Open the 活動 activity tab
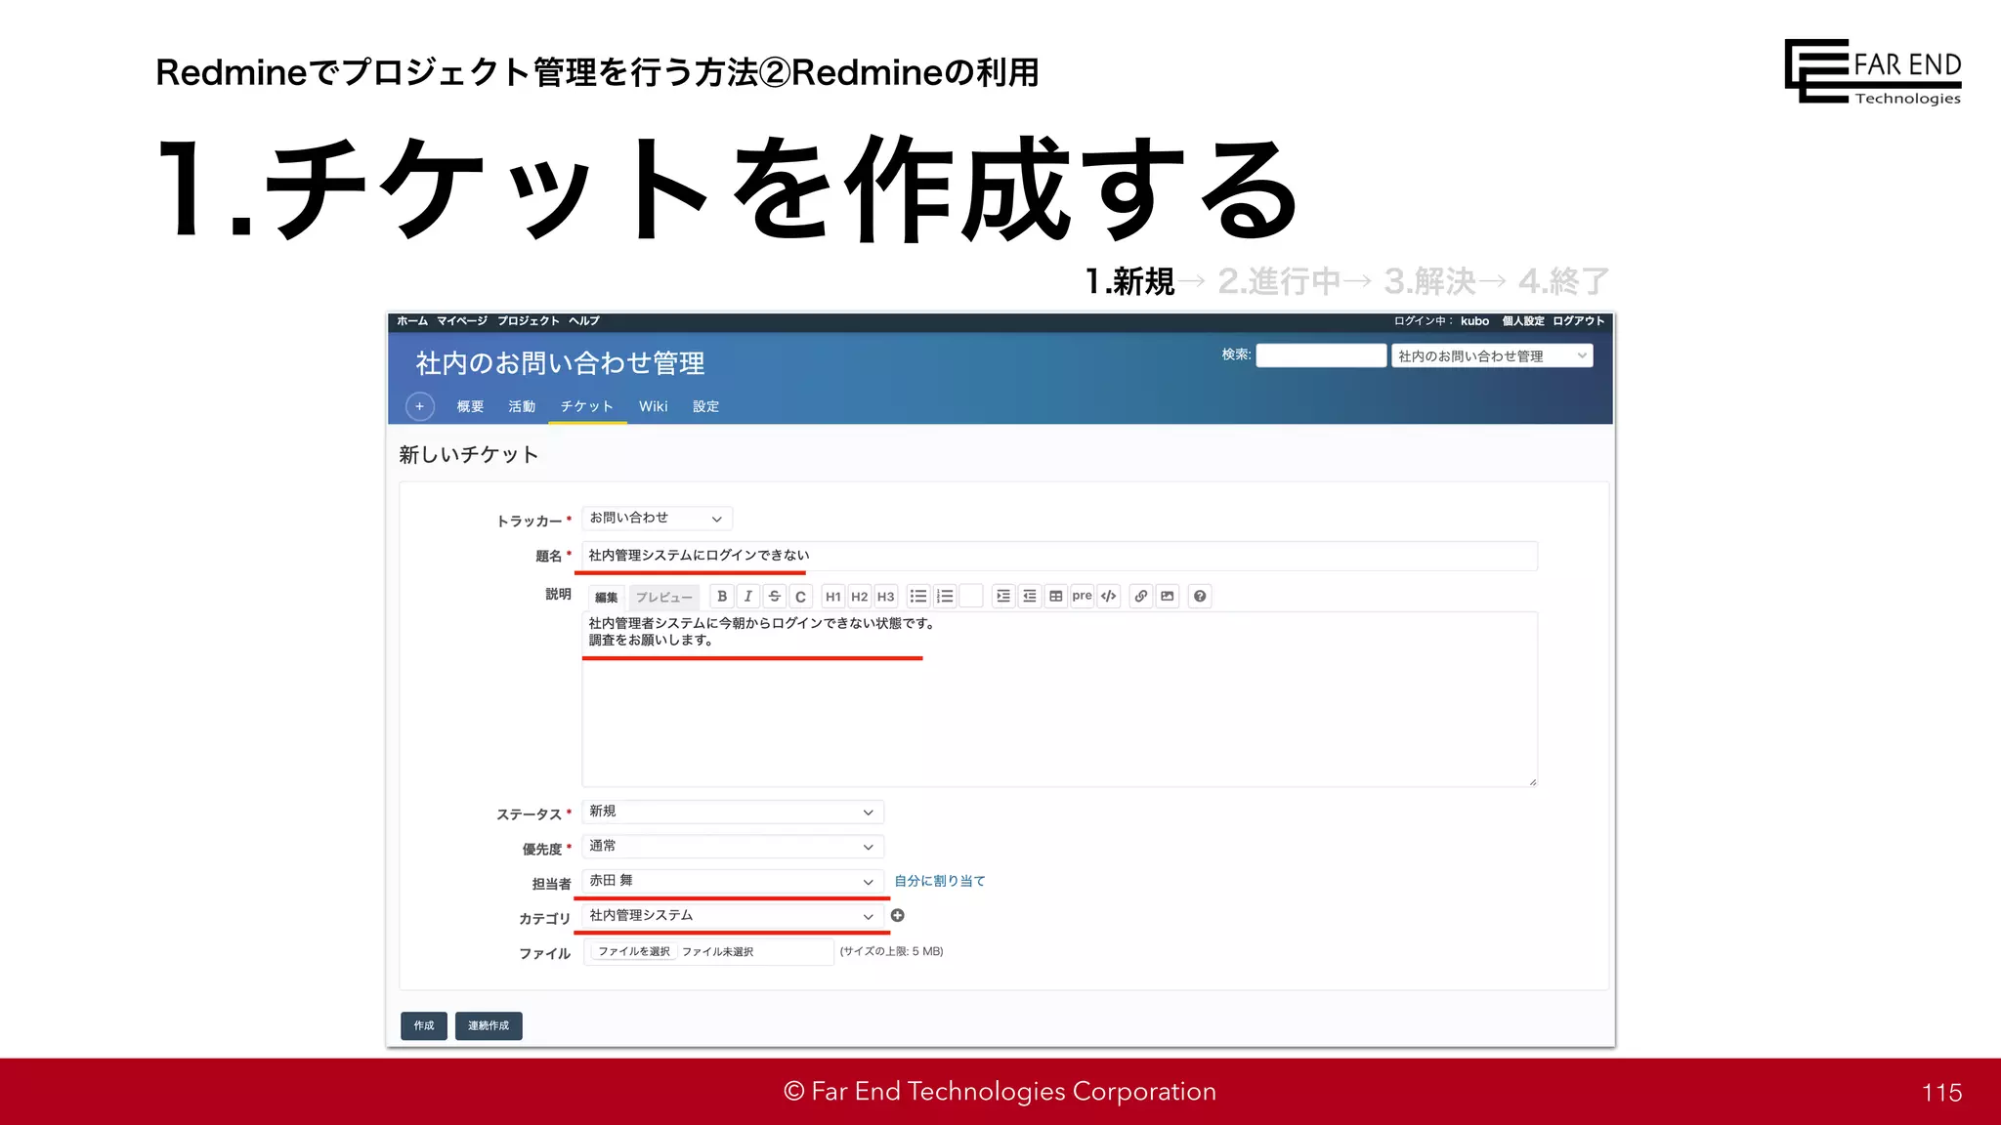 pos(522,406)
